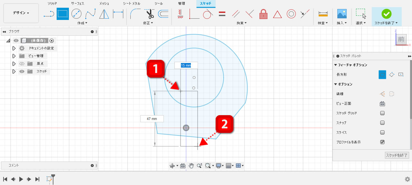Click the zoom tool in the navigation bar
The width and height of the screenshot is (412, 185).
point(200,166)
